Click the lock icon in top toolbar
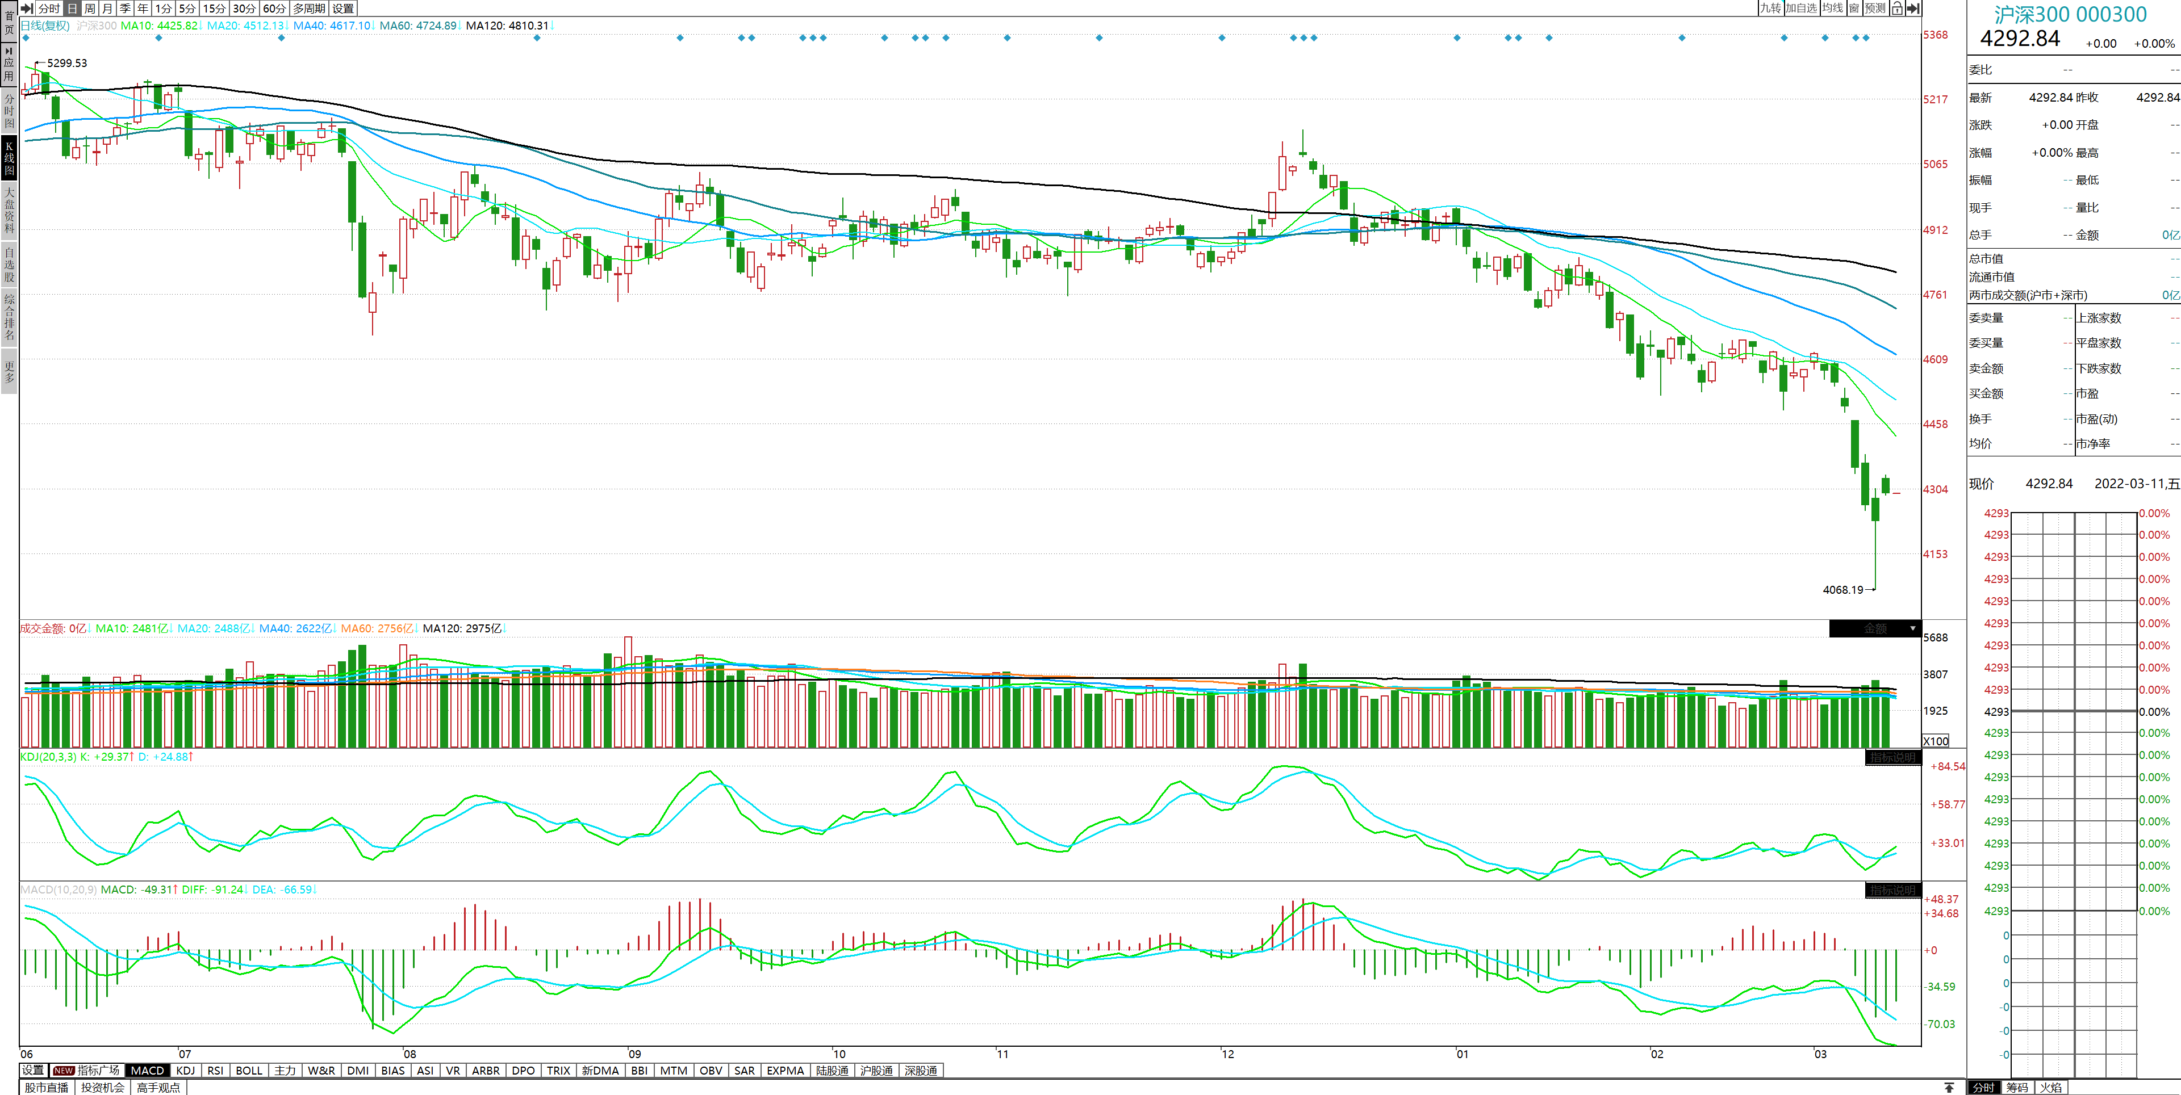The height and width of the screenshot is (1095, 2181). click(x=1898, y=9)
